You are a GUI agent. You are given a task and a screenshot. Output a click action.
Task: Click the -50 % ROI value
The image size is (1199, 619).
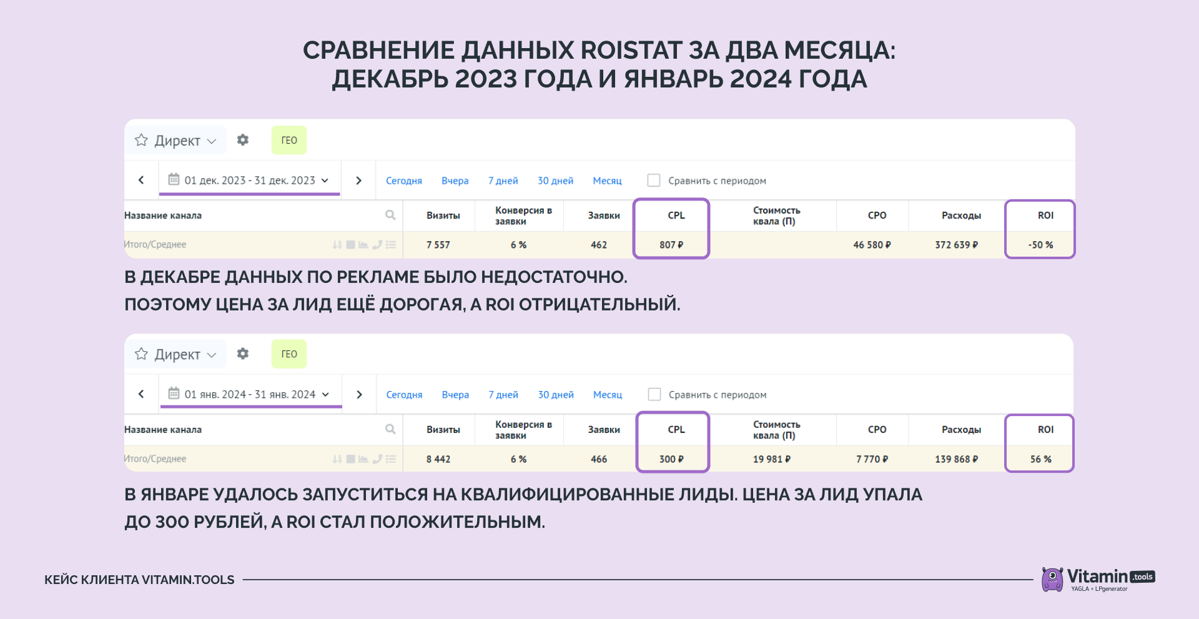coord(1040,245)
